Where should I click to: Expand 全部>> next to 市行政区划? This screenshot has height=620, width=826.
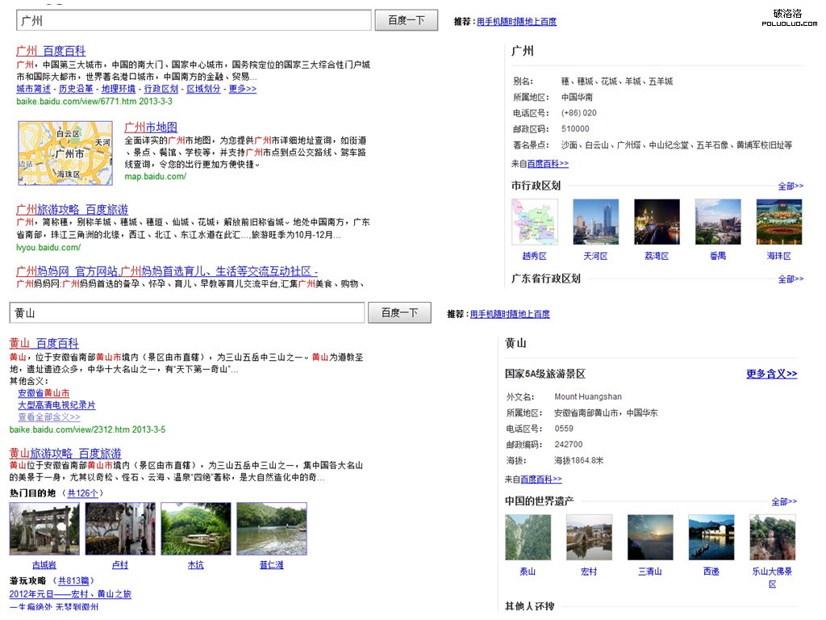point(791,186)
